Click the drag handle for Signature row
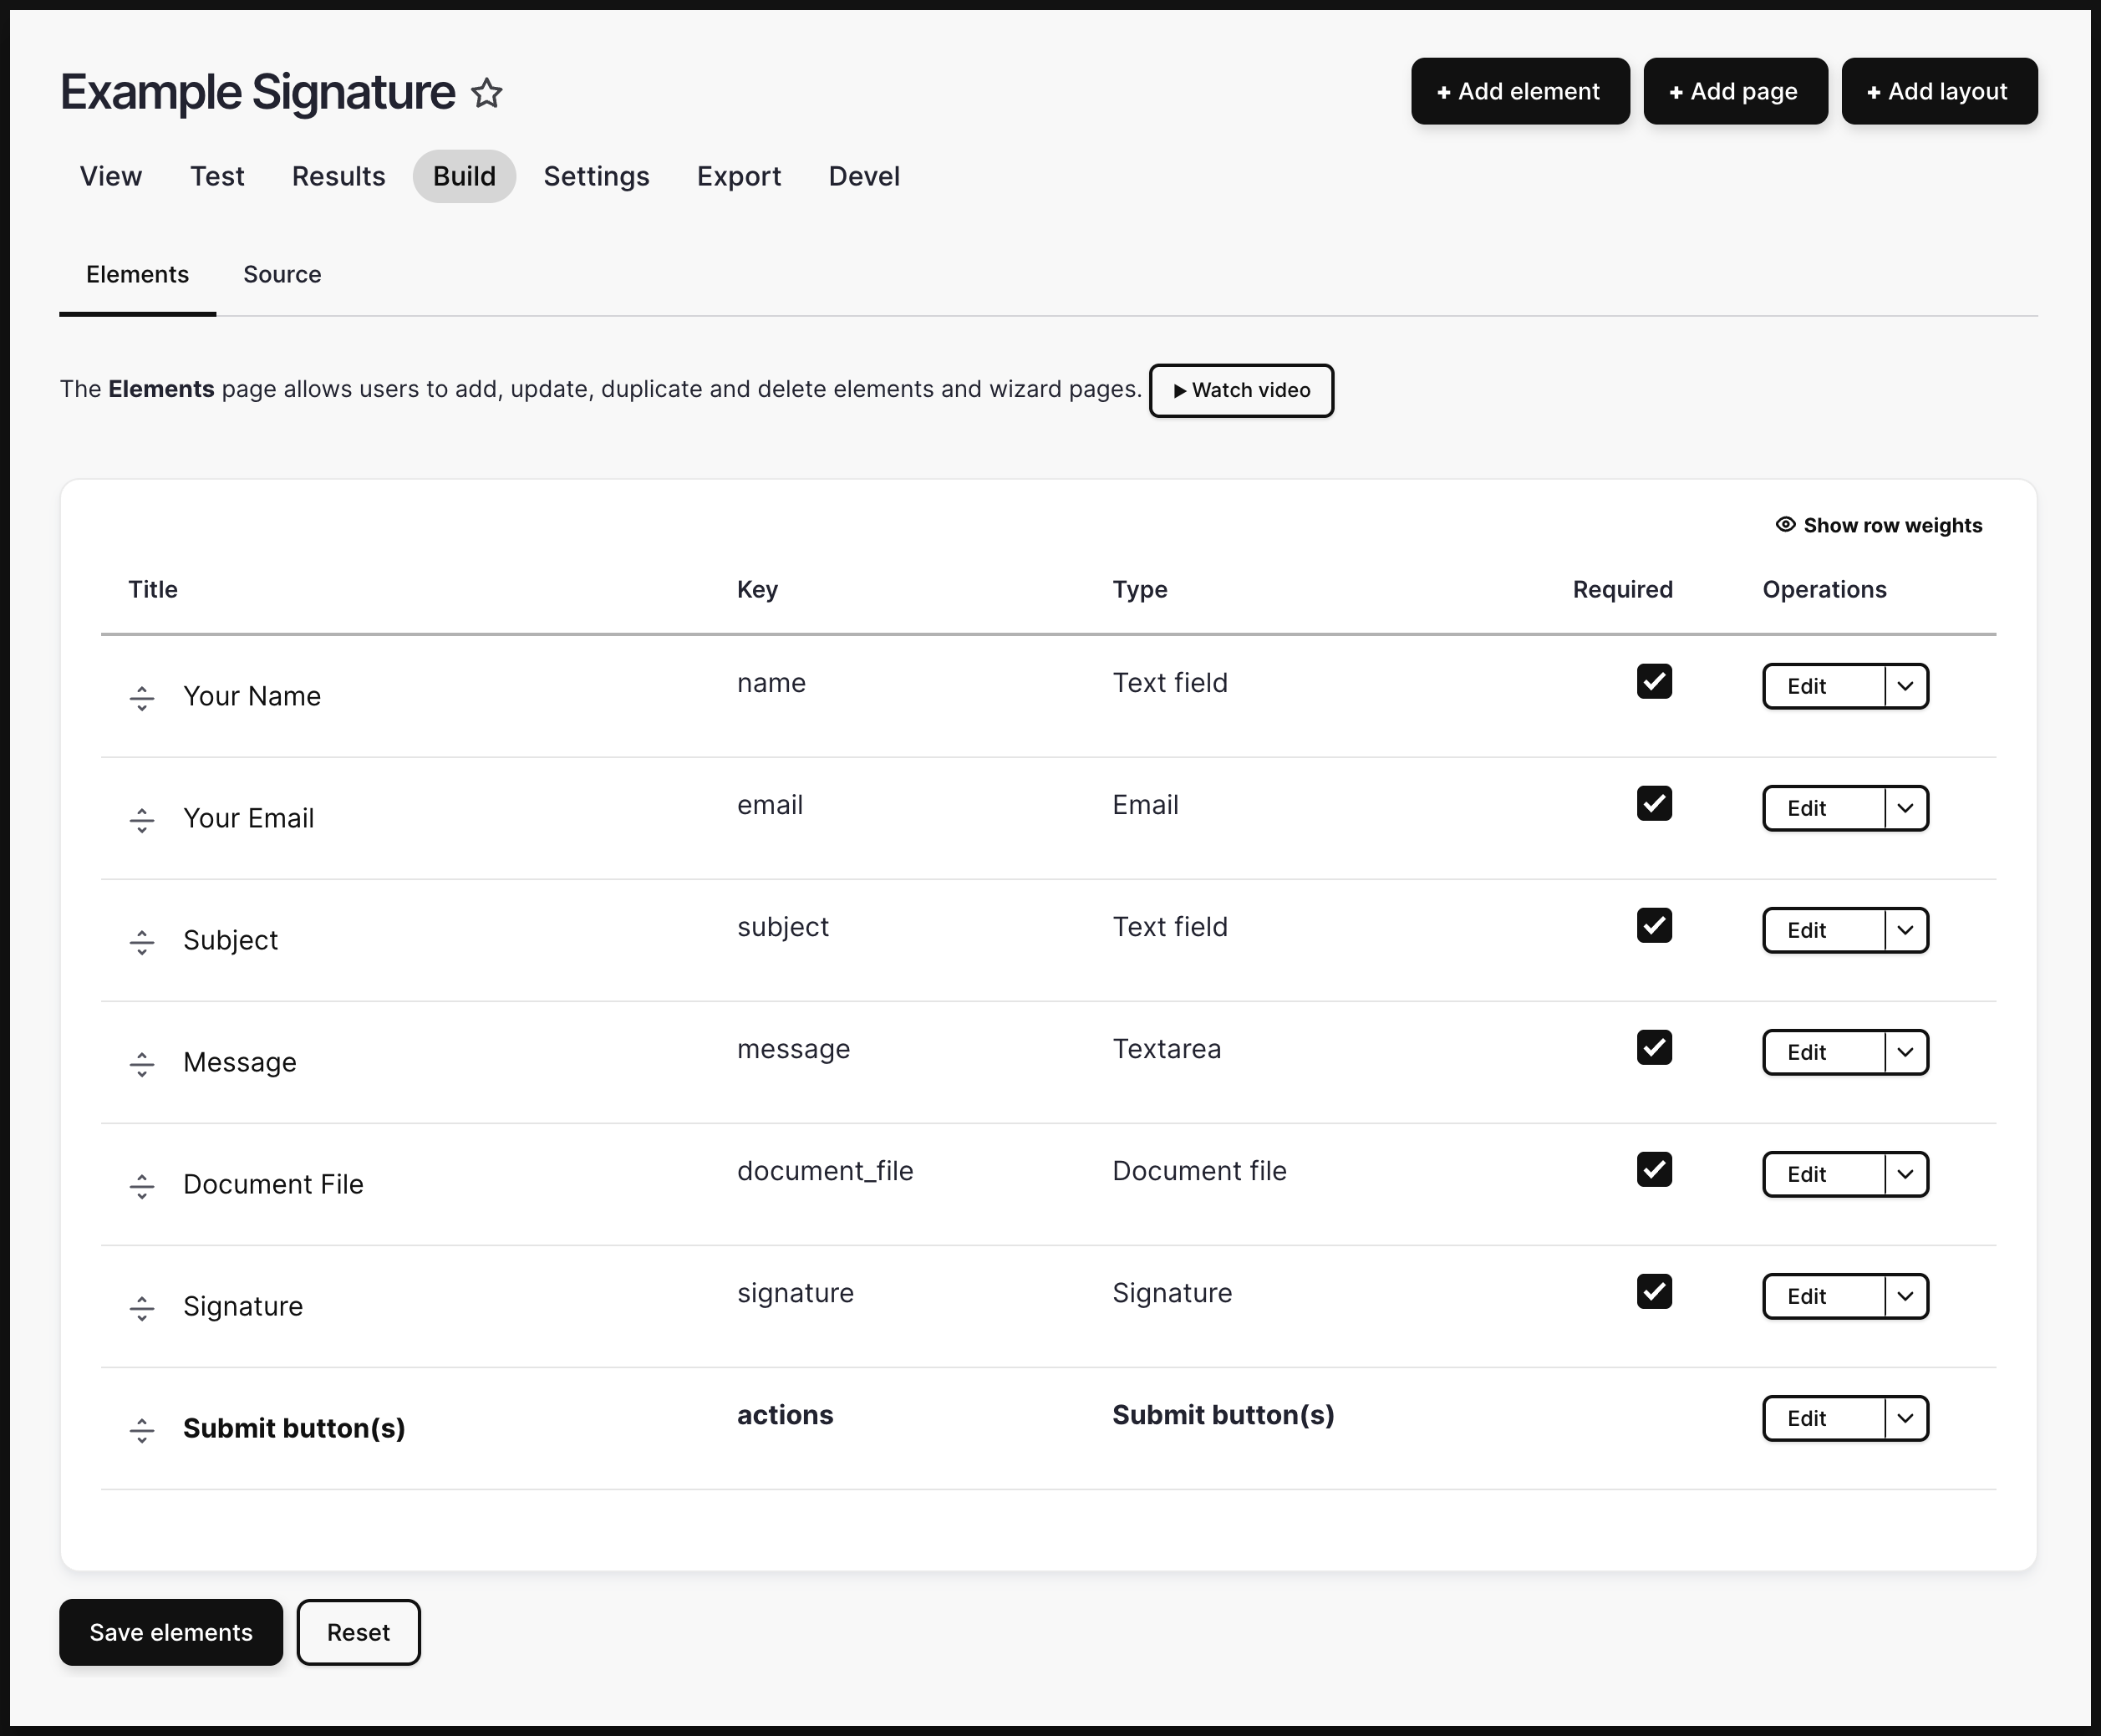 pos(142,1308)
